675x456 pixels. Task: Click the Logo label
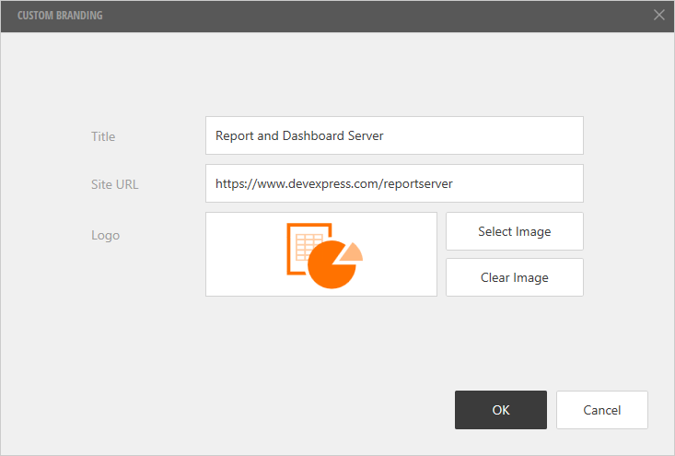105,235
